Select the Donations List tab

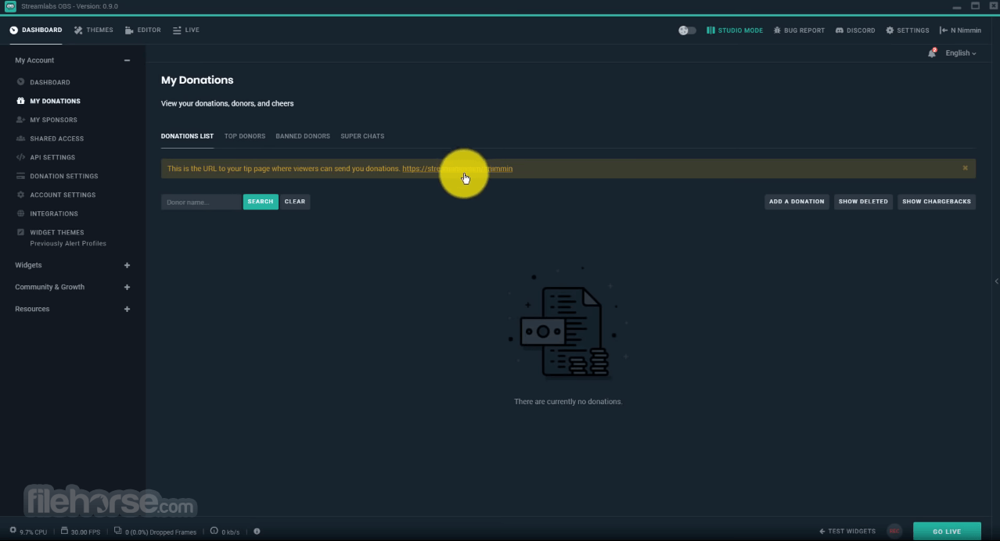(187, 136)
